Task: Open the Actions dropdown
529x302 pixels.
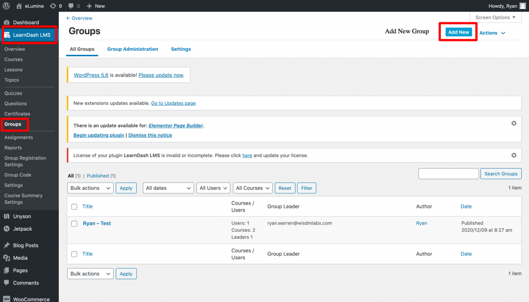Action: (x=492, y=33)
